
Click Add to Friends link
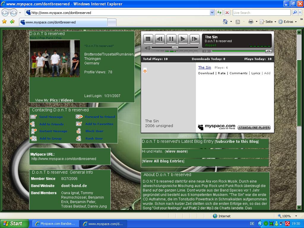point(52,124)
